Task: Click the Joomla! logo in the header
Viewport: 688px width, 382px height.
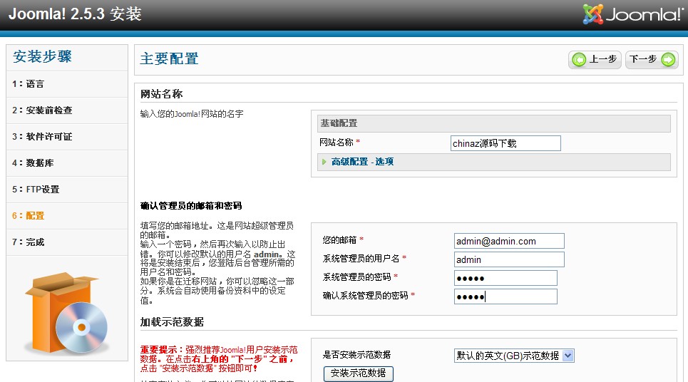Action: pyautogui.click(x=633, y=14)
